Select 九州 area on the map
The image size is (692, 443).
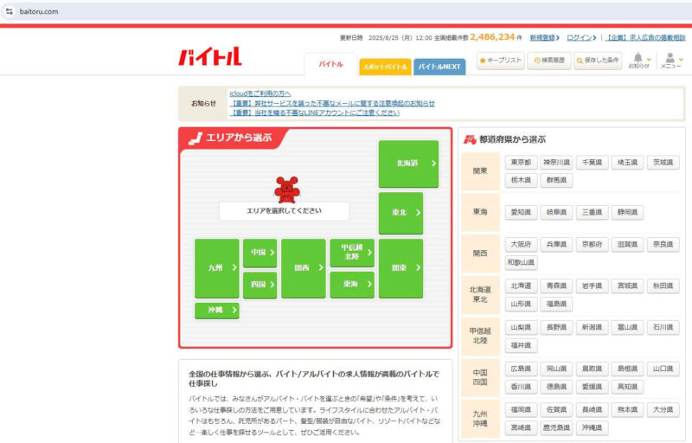(217, 268)
